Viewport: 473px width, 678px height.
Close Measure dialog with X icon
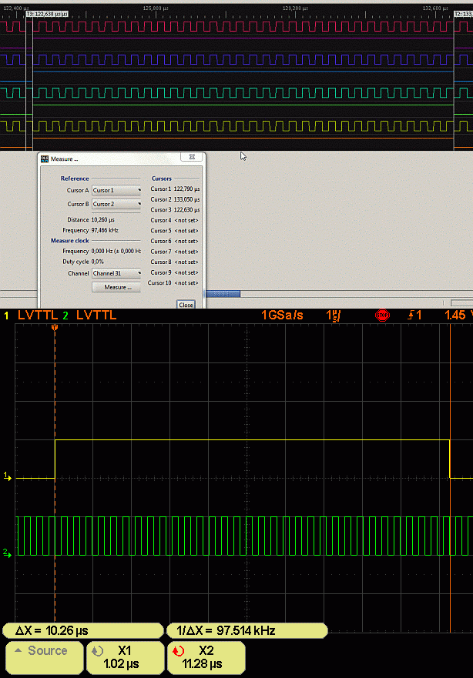click(191, 158)
